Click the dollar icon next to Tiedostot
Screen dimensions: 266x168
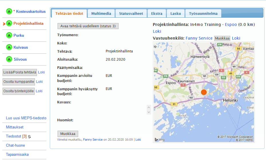pyautogui.click(x=29, y=137)
